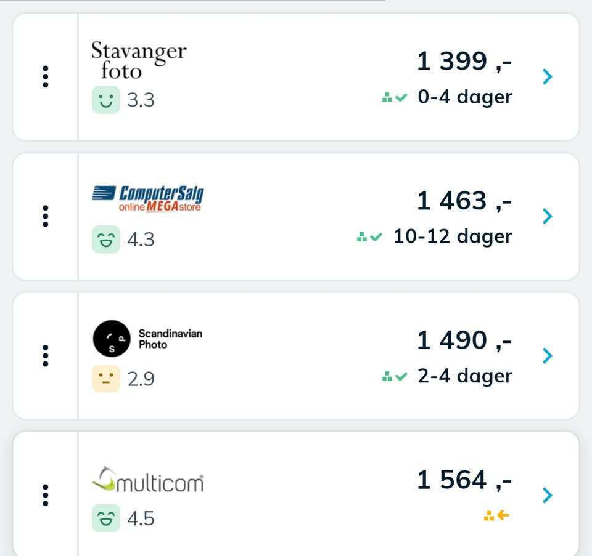Click the ComputerSalg online MEGAstore logo
The height and width of the screenshot is (556, 592).
(x=148, y=199)
